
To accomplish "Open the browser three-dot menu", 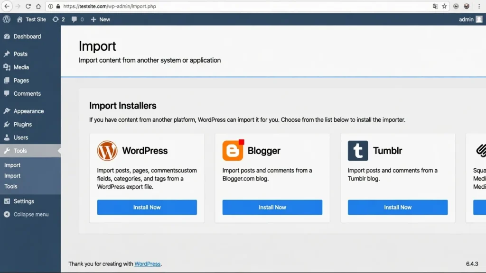I will [x=479, y=6].
